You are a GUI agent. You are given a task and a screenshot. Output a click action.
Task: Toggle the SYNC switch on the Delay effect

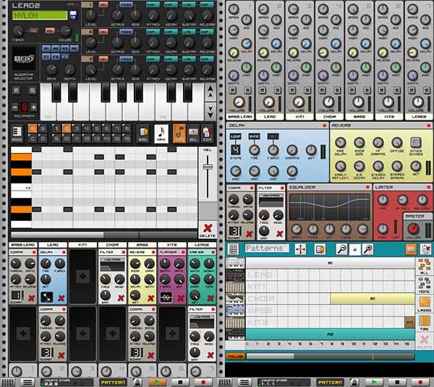pos(254,136)
